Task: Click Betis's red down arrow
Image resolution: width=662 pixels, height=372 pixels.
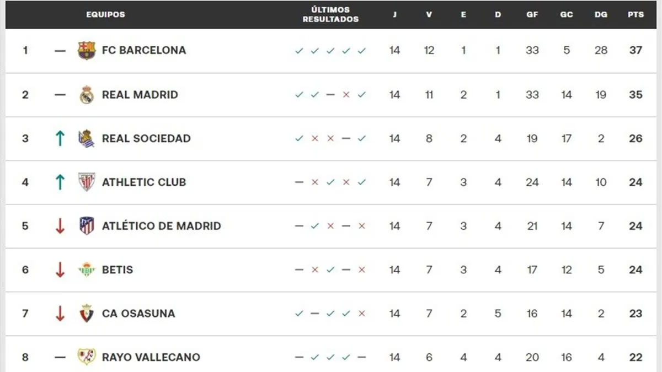Action: point(60,269)
